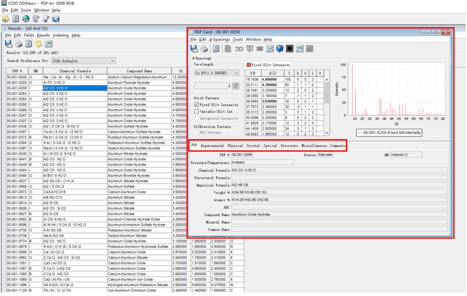
Task: Click the 2θ column header in d-spacing table
Action: point(253,73)
